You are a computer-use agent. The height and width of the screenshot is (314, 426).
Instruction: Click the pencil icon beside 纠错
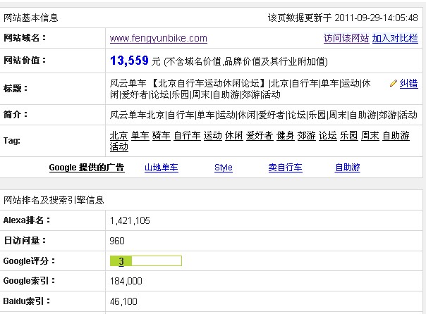[x=394, y=83]
